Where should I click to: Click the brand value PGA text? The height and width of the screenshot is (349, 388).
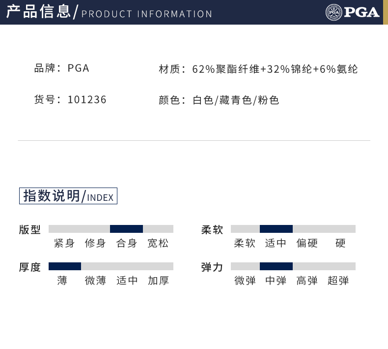click(78, 68)
